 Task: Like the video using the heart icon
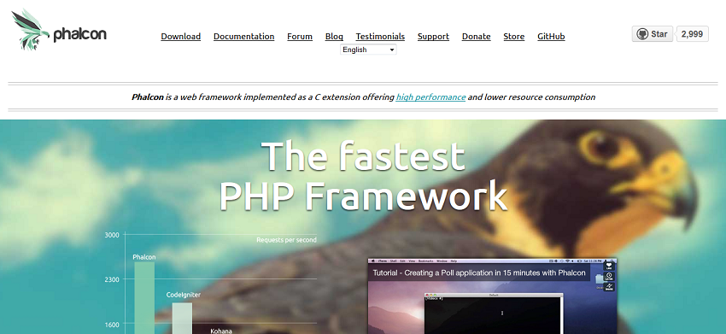point(609,266)
